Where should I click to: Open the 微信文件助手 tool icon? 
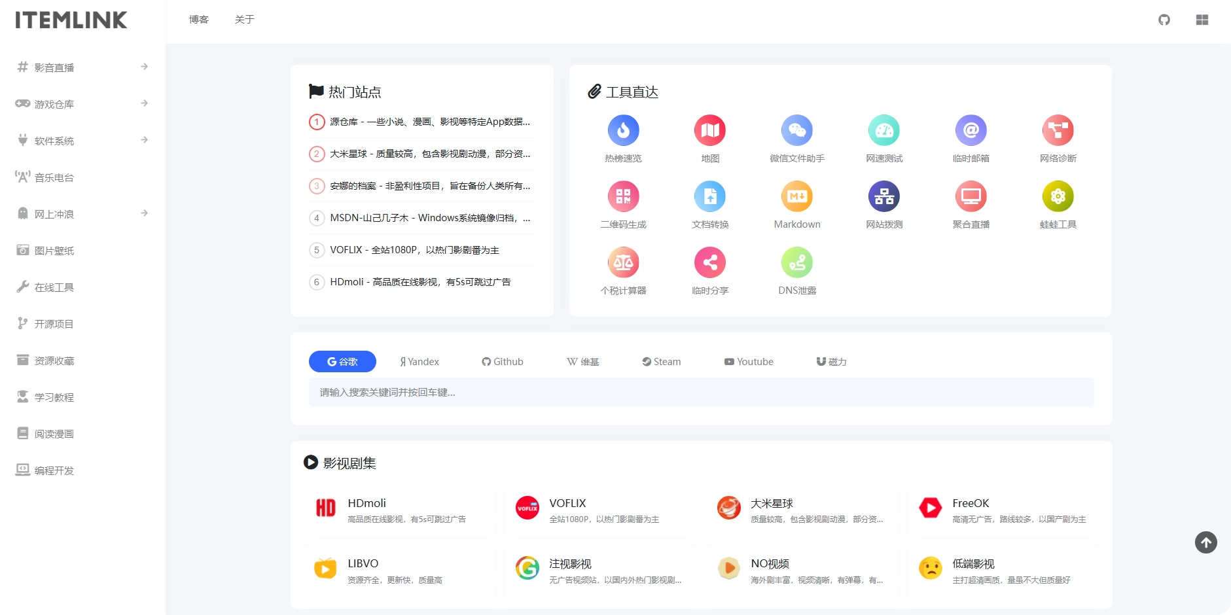[796, 131]
